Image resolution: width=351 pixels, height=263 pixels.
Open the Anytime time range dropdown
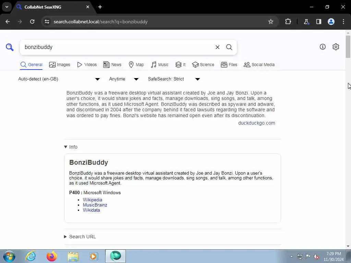tap(124, 79)
